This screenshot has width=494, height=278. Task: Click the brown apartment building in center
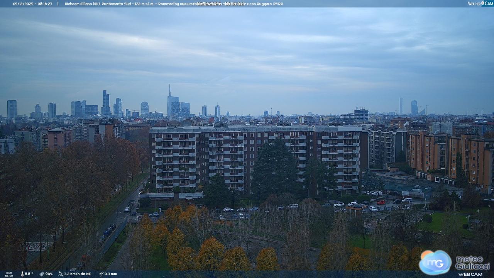255,158
